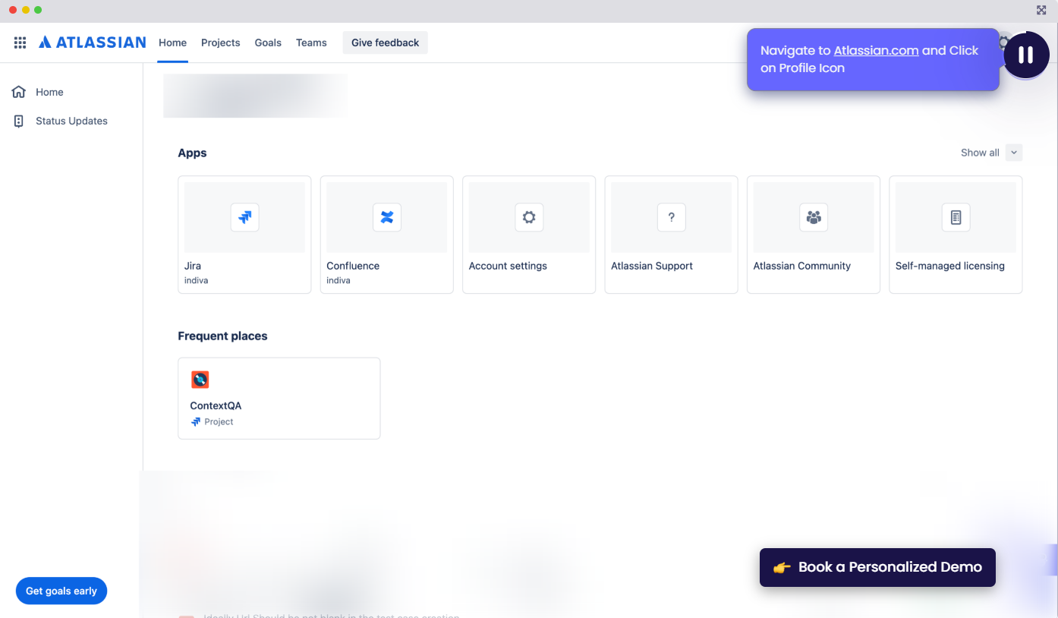Click the Give feedback button

385,43
